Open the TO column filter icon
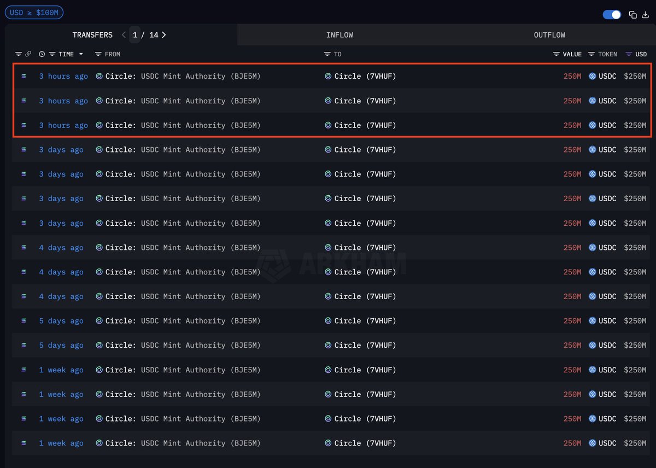 [327, 54]
